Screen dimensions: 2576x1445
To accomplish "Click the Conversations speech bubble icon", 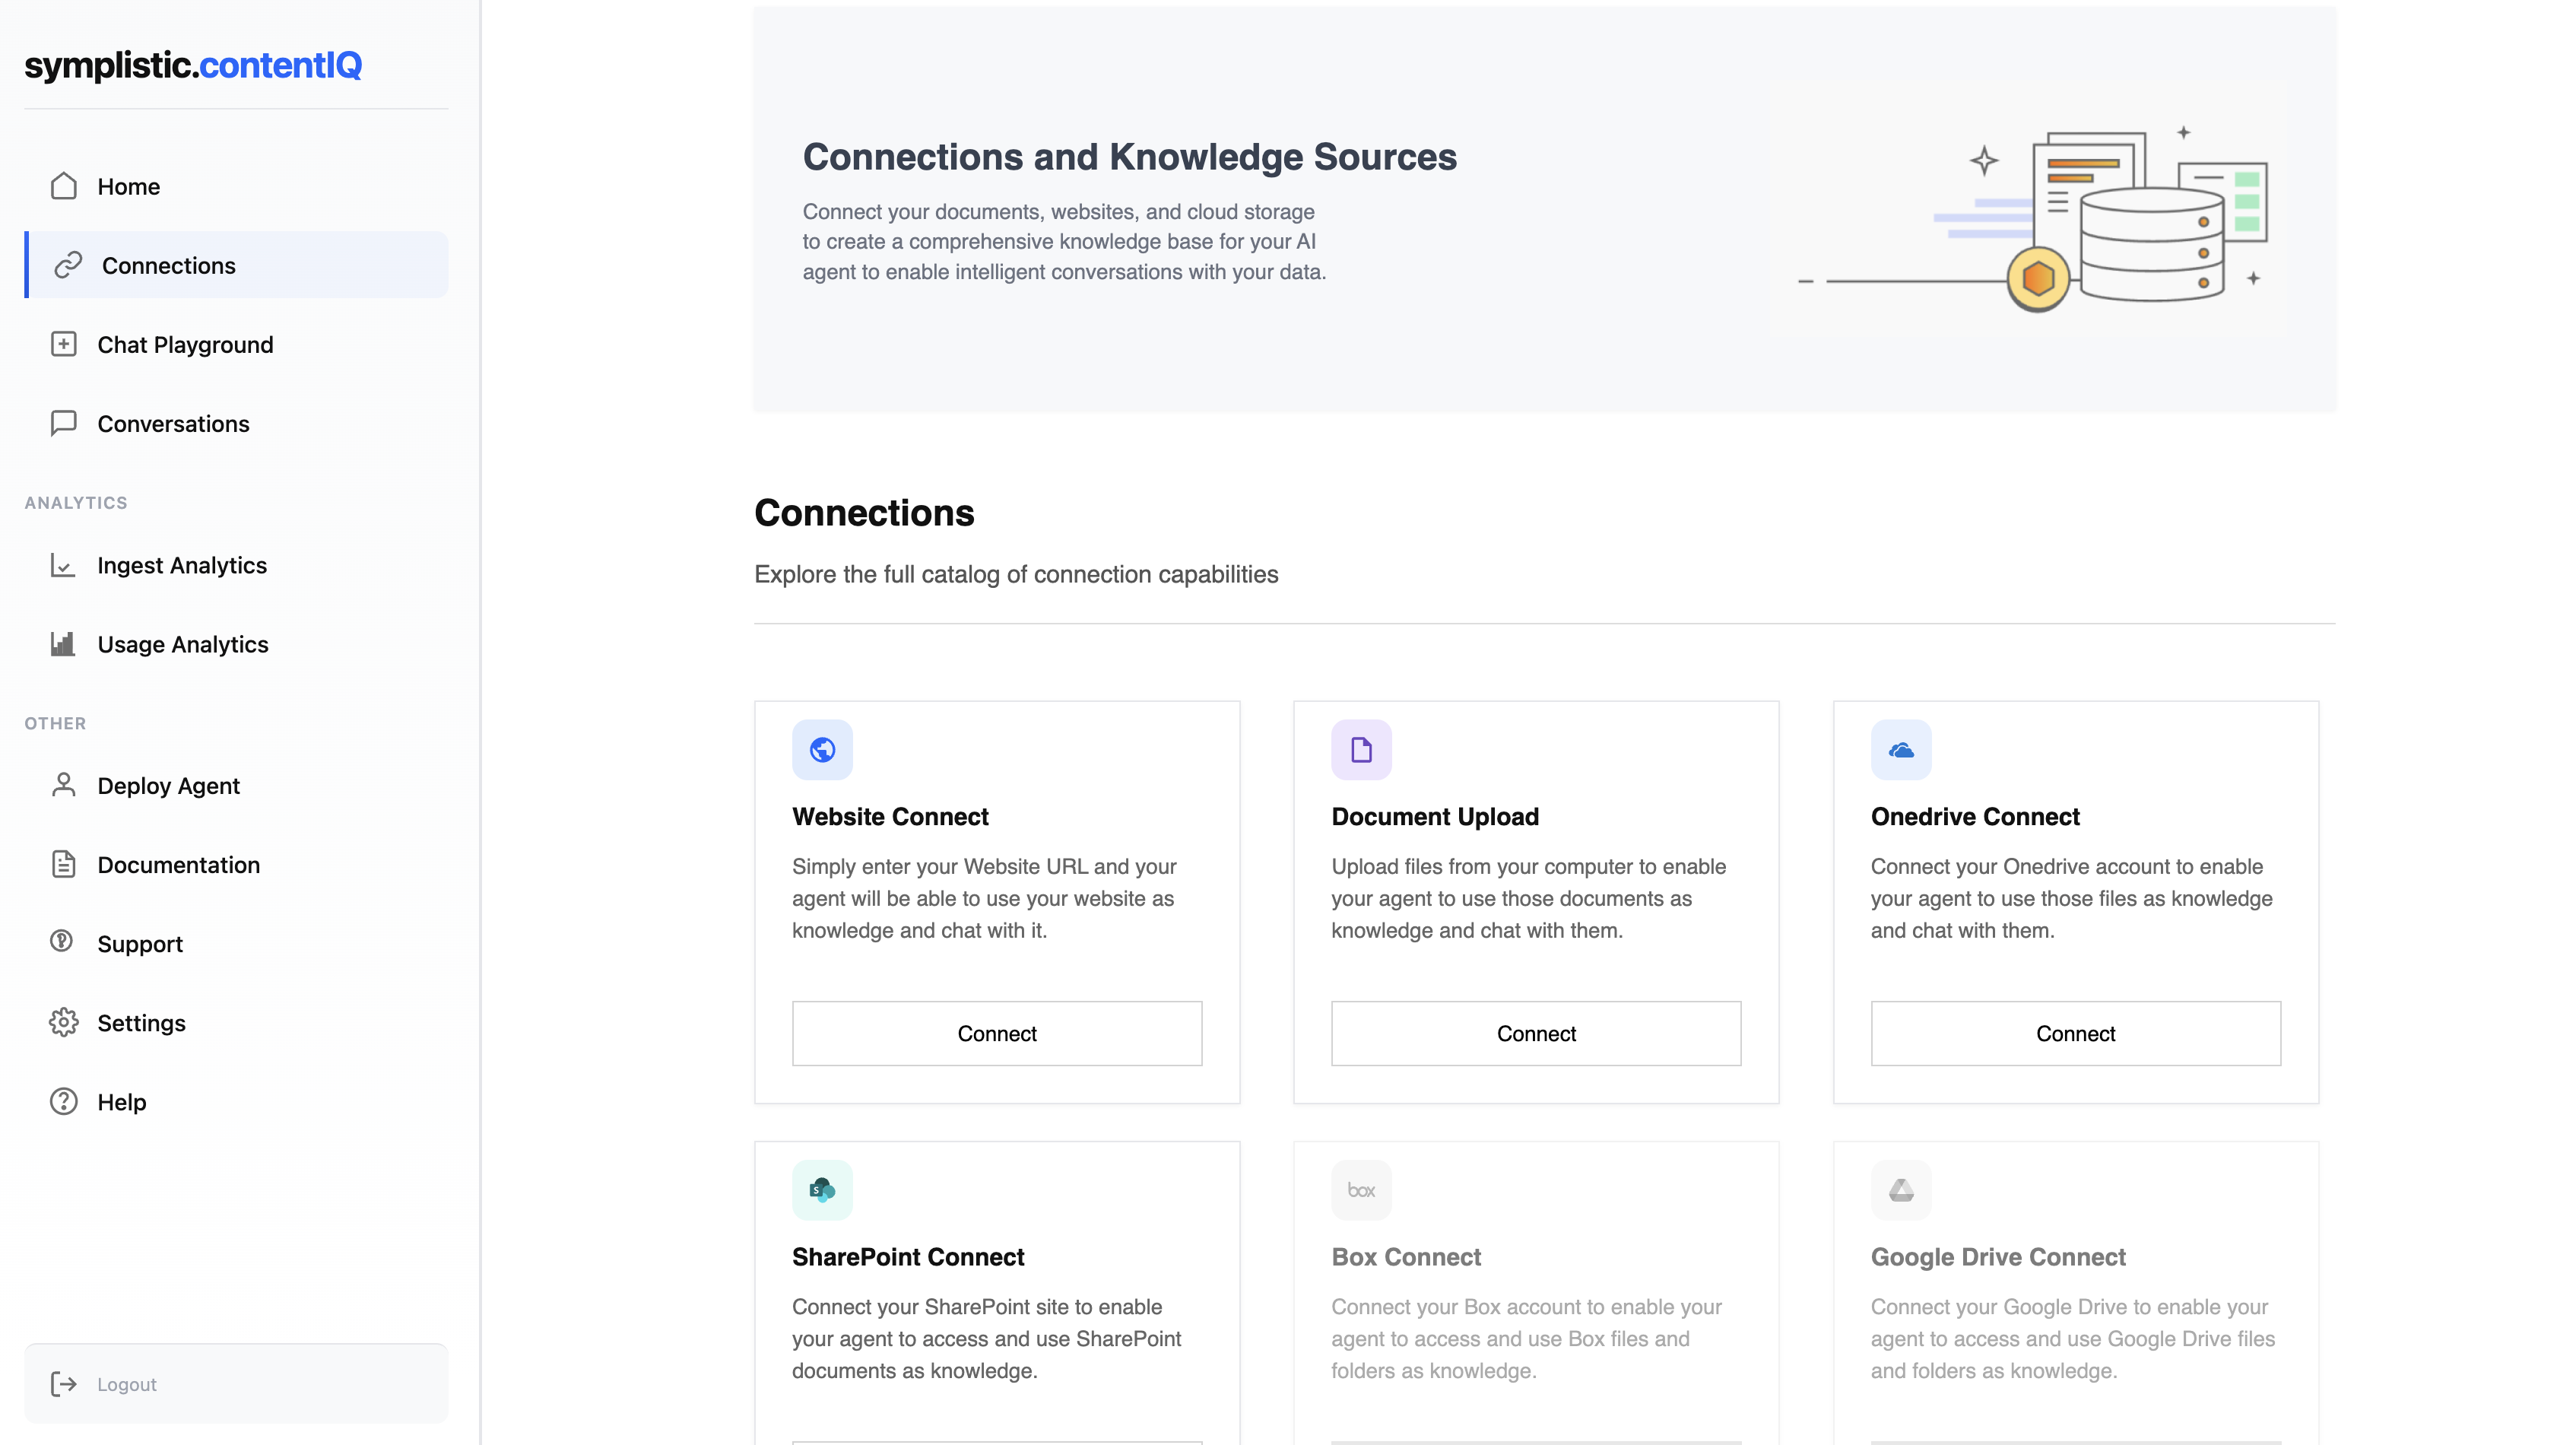I will pos(63,423).
